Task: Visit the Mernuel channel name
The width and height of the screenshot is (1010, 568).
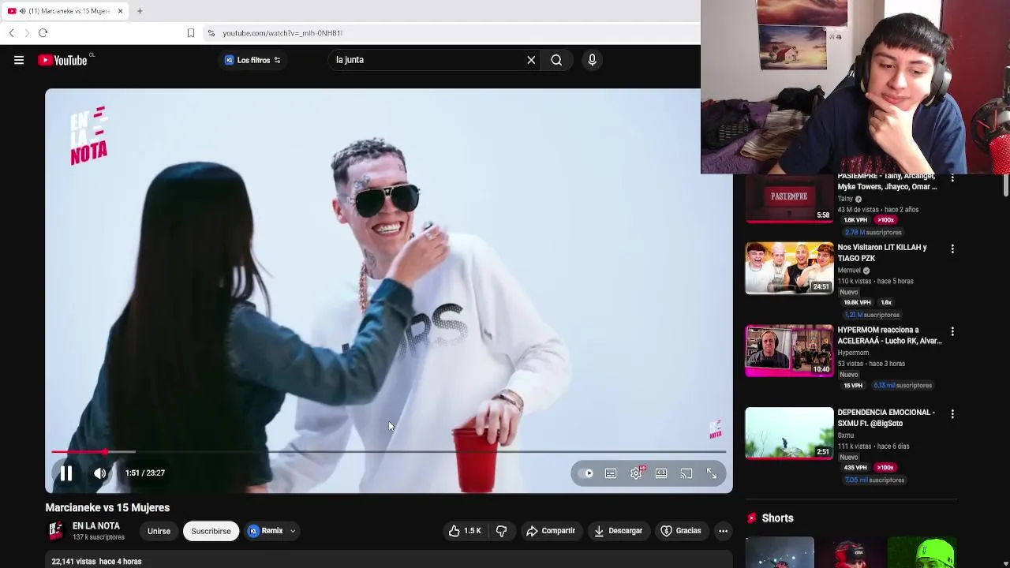Action: 849,270
